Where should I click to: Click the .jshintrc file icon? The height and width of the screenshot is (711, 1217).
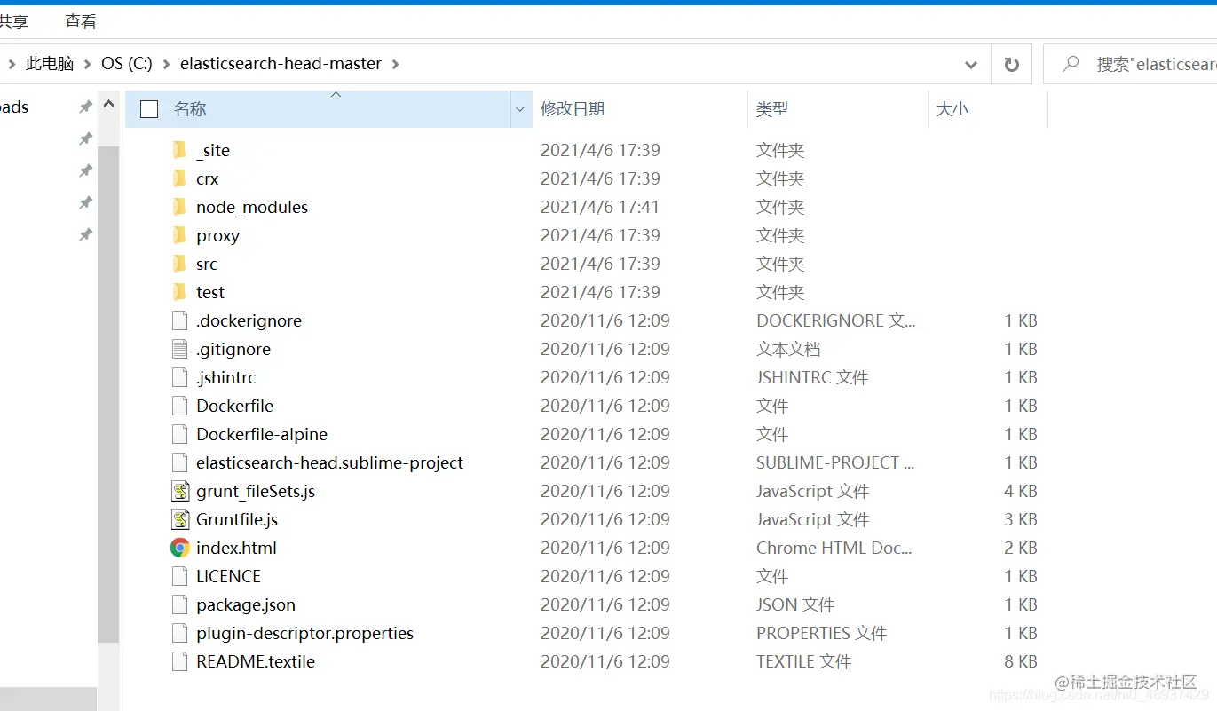point(180,377)
